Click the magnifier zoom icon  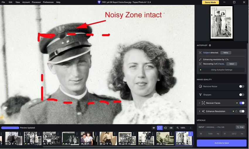178,128
